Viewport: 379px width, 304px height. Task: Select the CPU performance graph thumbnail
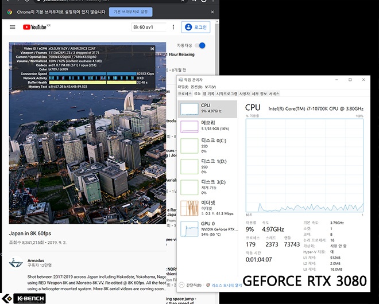coord(189,109)
